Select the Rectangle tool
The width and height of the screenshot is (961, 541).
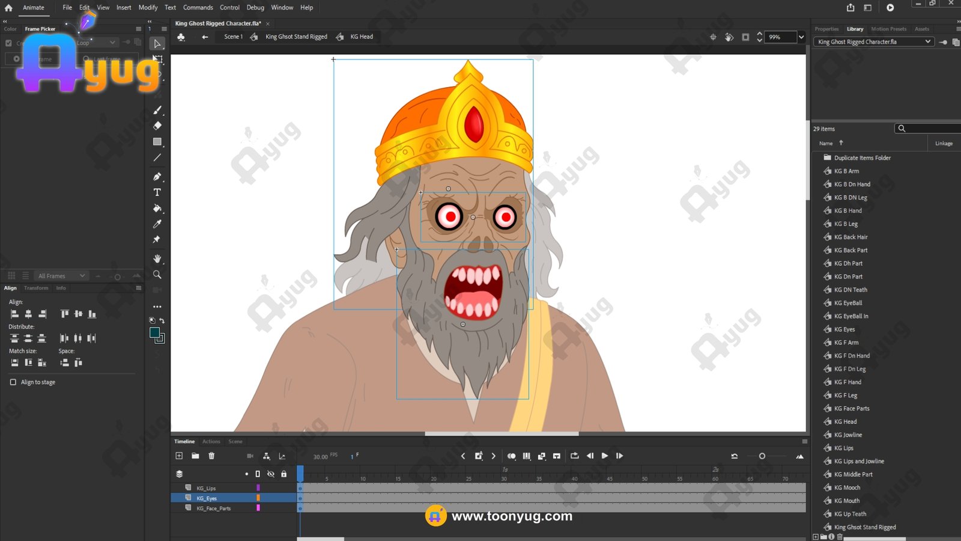click(x=157, y=142)
